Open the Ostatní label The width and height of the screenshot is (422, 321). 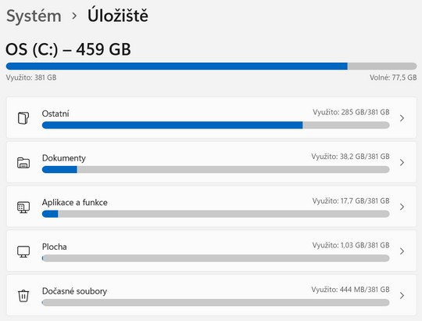tap(55, 114)
